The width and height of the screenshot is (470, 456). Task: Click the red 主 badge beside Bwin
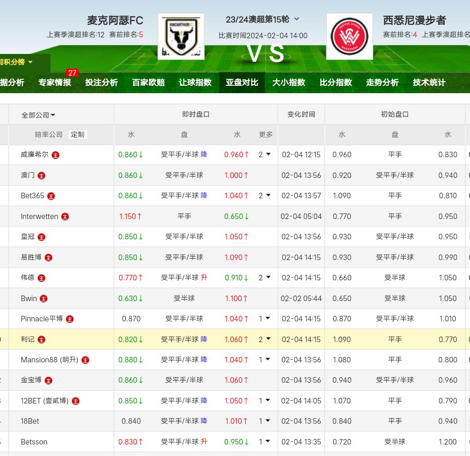[x=44, y=299]
